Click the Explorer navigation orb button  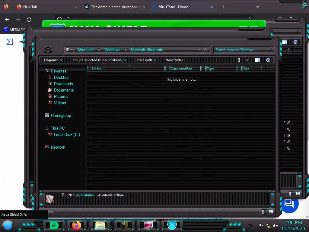click(x=48, y=50)
